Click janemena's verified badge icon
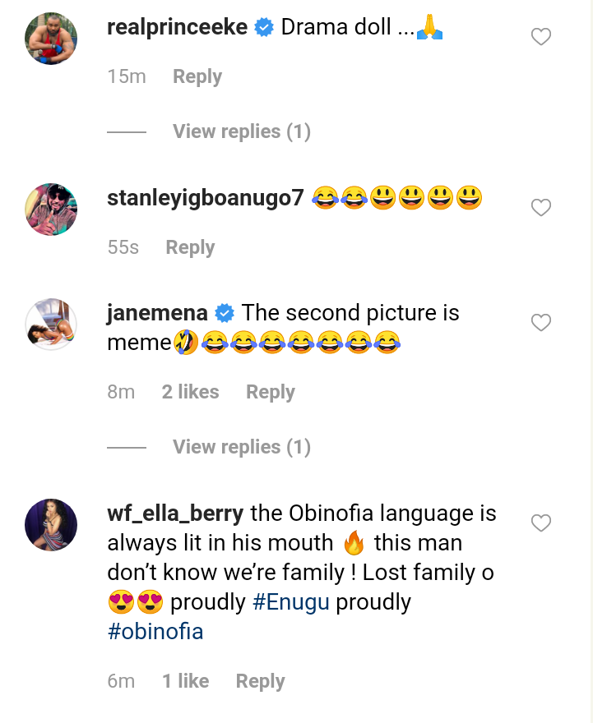 point(225,313)
